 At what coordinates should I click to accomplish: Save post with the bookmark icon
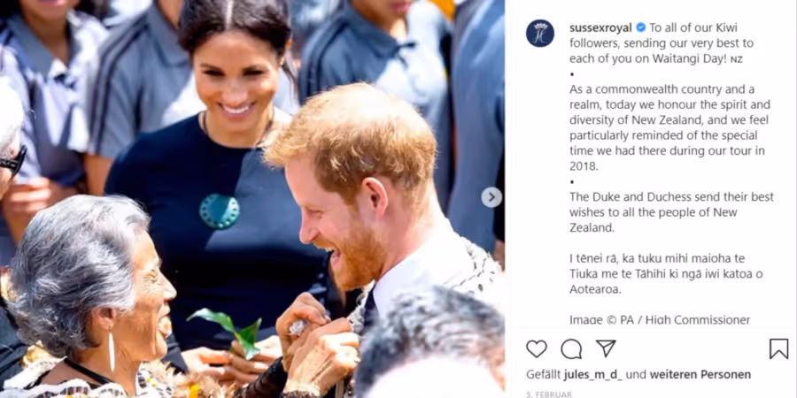coord(778,348)
